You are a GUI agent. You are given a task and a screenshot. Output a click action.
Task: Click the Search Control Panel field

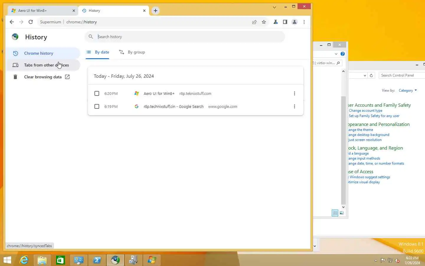[402, 75]
